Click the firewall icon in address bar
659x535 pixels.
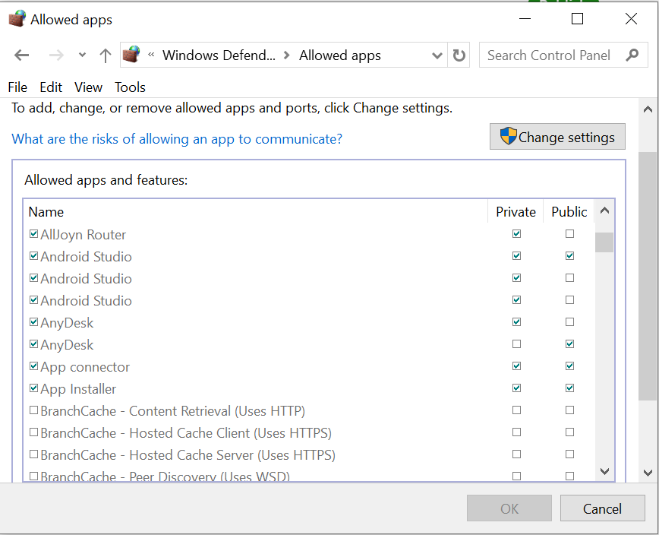tap(131, 55)
